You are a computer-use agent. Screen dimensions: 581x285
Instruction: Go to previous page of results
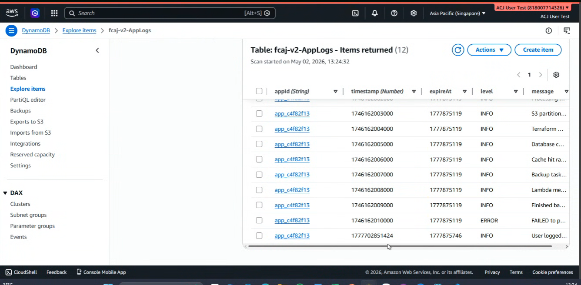click(518, 75)
